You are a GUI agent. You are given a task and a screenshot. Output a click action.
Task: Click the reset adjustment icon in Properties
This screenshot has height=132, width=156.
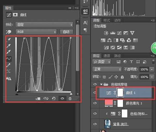click(x=54, y=99)
